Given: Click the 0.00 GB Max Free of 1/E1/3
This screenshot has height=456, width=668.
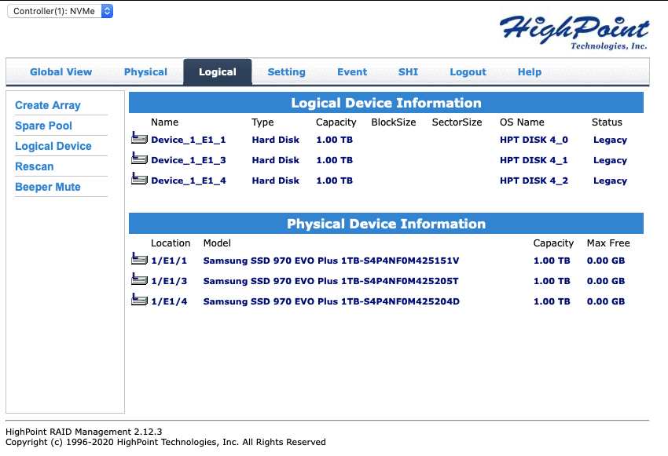Looking at the screenshot, I should pyautogui.click(x=606, y=281).
